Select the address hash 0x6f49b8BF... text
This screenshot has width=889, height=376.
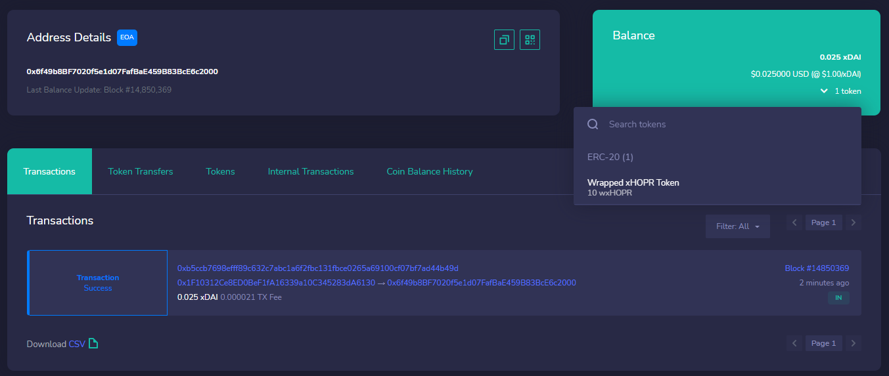click(122, 72)
